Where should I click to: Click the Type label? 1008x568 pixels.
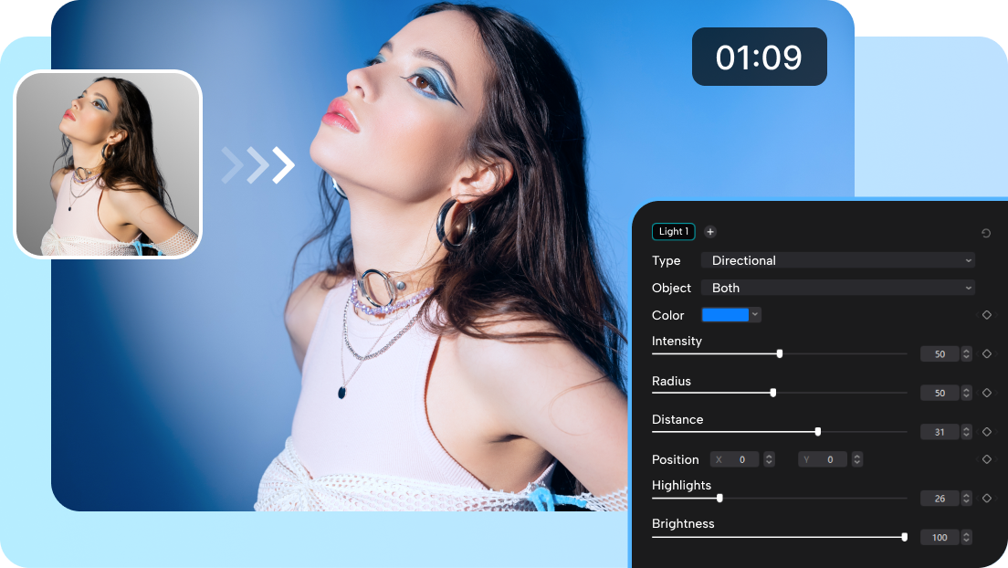tap(666, 260)
